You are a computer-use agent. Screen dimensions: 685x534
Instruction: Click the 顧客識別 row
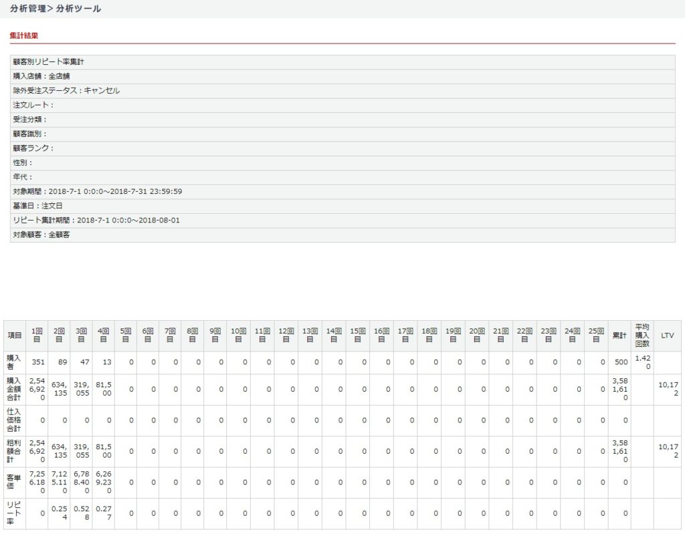342,134
